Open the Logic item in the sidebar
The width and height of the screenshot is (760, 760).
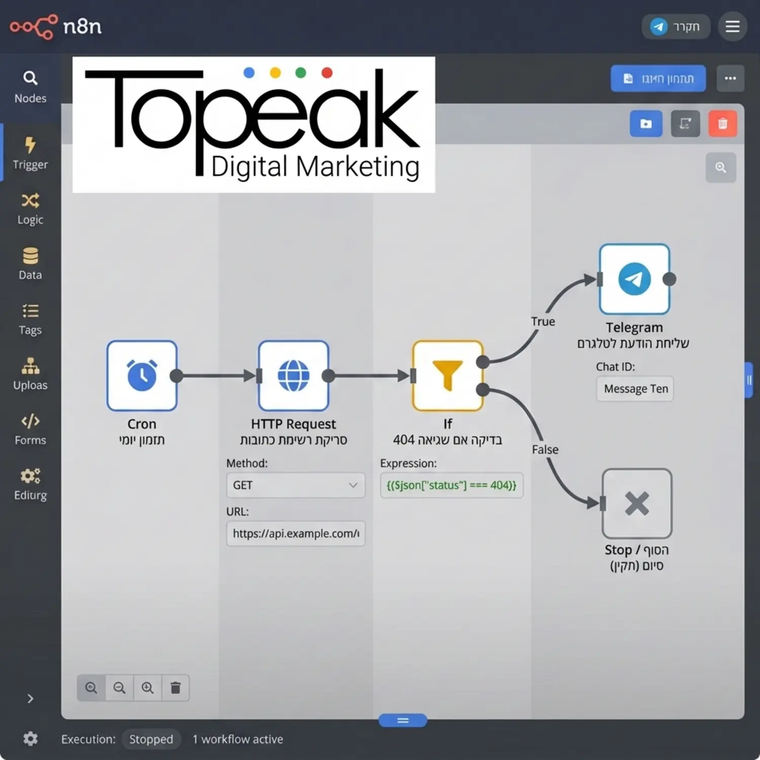pos(30,208)
